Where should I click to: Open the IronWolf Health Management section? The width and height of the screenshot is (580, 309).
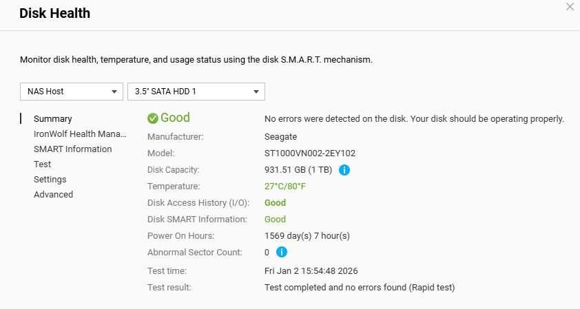[x=80, y=134]
